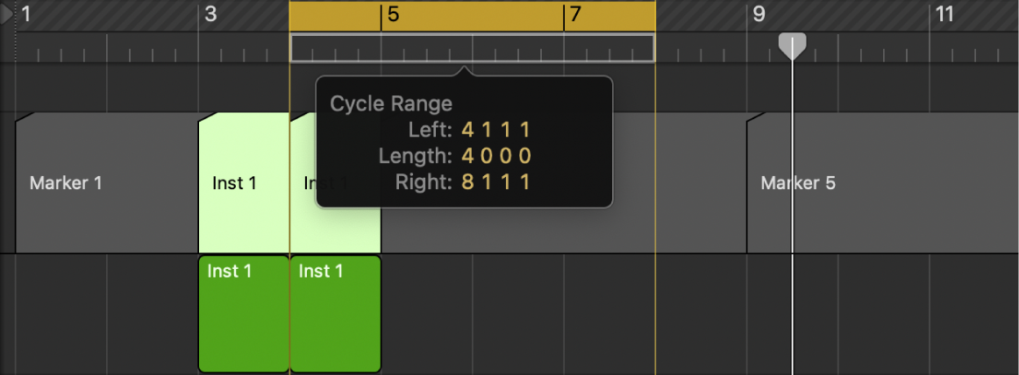1019x375 pixels.
Task: Click bar 1 in the ruler
Action: tap(26, 14)
